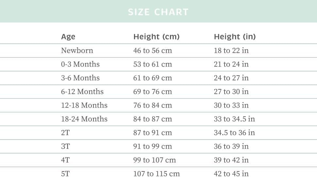Select the 3-6 Months age label
The width and height of the screenshot is (317, 177).
80,78
